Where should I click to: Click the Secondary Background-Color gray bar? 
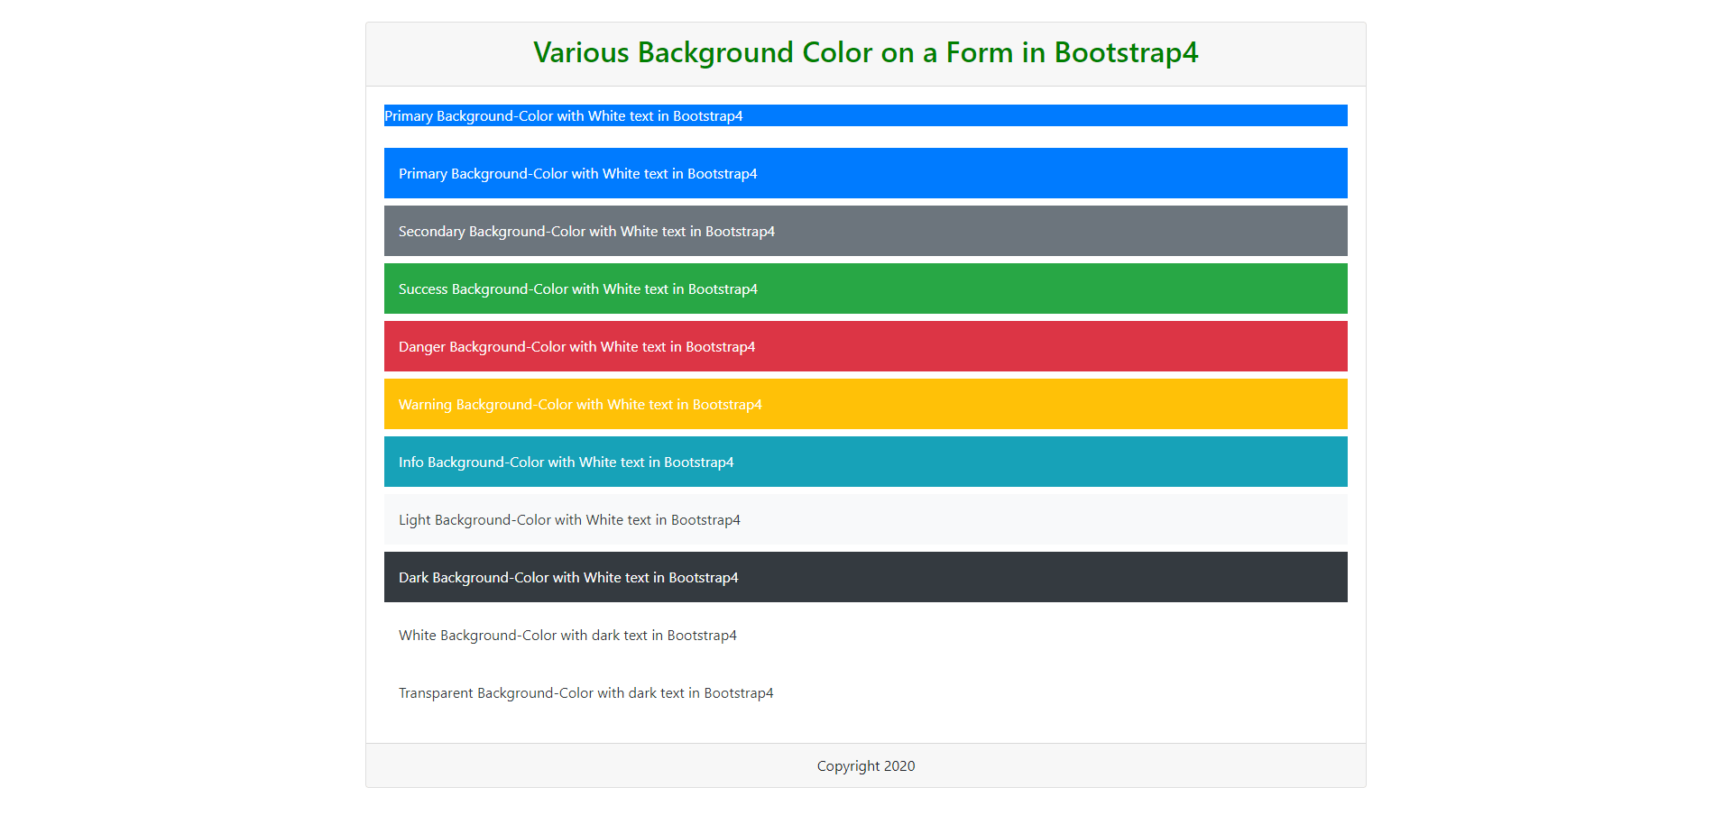coord(865,231)
